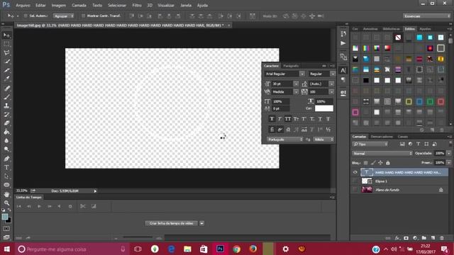
Task: Toggle Strikethrough in Character panel
Action: 328,119
